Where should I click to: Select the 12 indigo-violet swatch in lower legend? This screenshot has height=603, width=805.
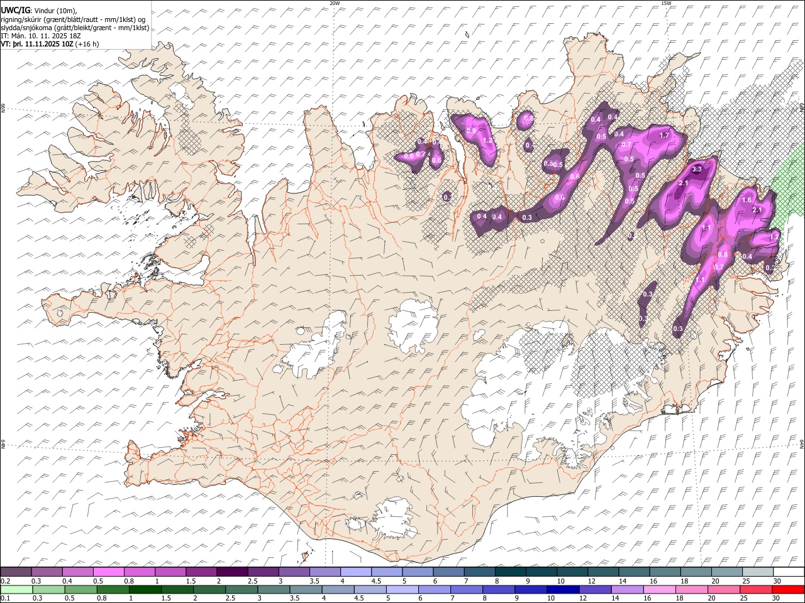coord(595,589)
